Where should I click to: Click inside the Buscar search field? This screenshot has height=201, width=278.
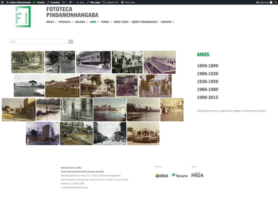pyautogui.click(x=38, y=42)
